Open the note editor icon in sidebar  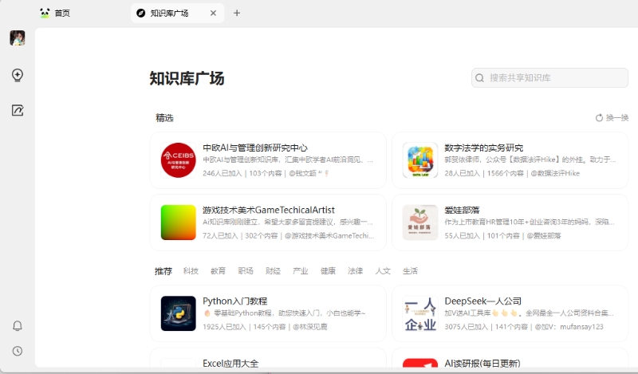[x=18, y=110]
